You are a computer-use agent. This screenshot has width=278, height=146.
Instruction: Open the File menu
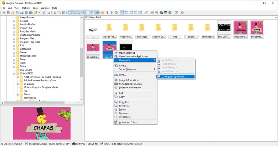3,8
